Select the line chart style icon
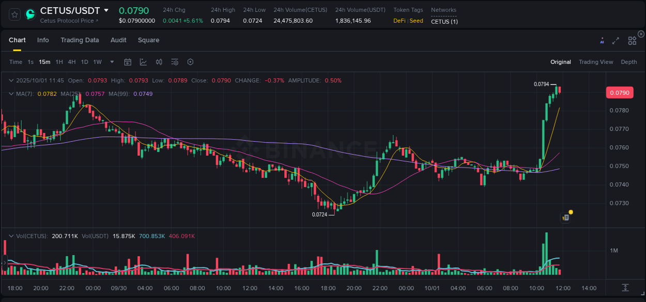The height and width of the screenshot is (302, 646). click(143, 62)
